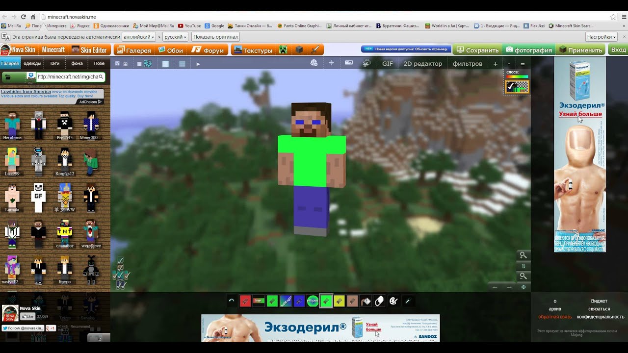Click Применить to apply skin
The height and width of the screenshot is (353, 628).
[581, 50]
